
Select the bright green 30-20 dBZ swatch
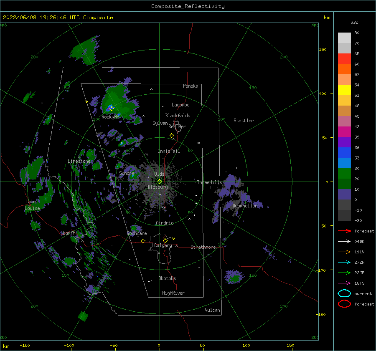pos(344,174)
